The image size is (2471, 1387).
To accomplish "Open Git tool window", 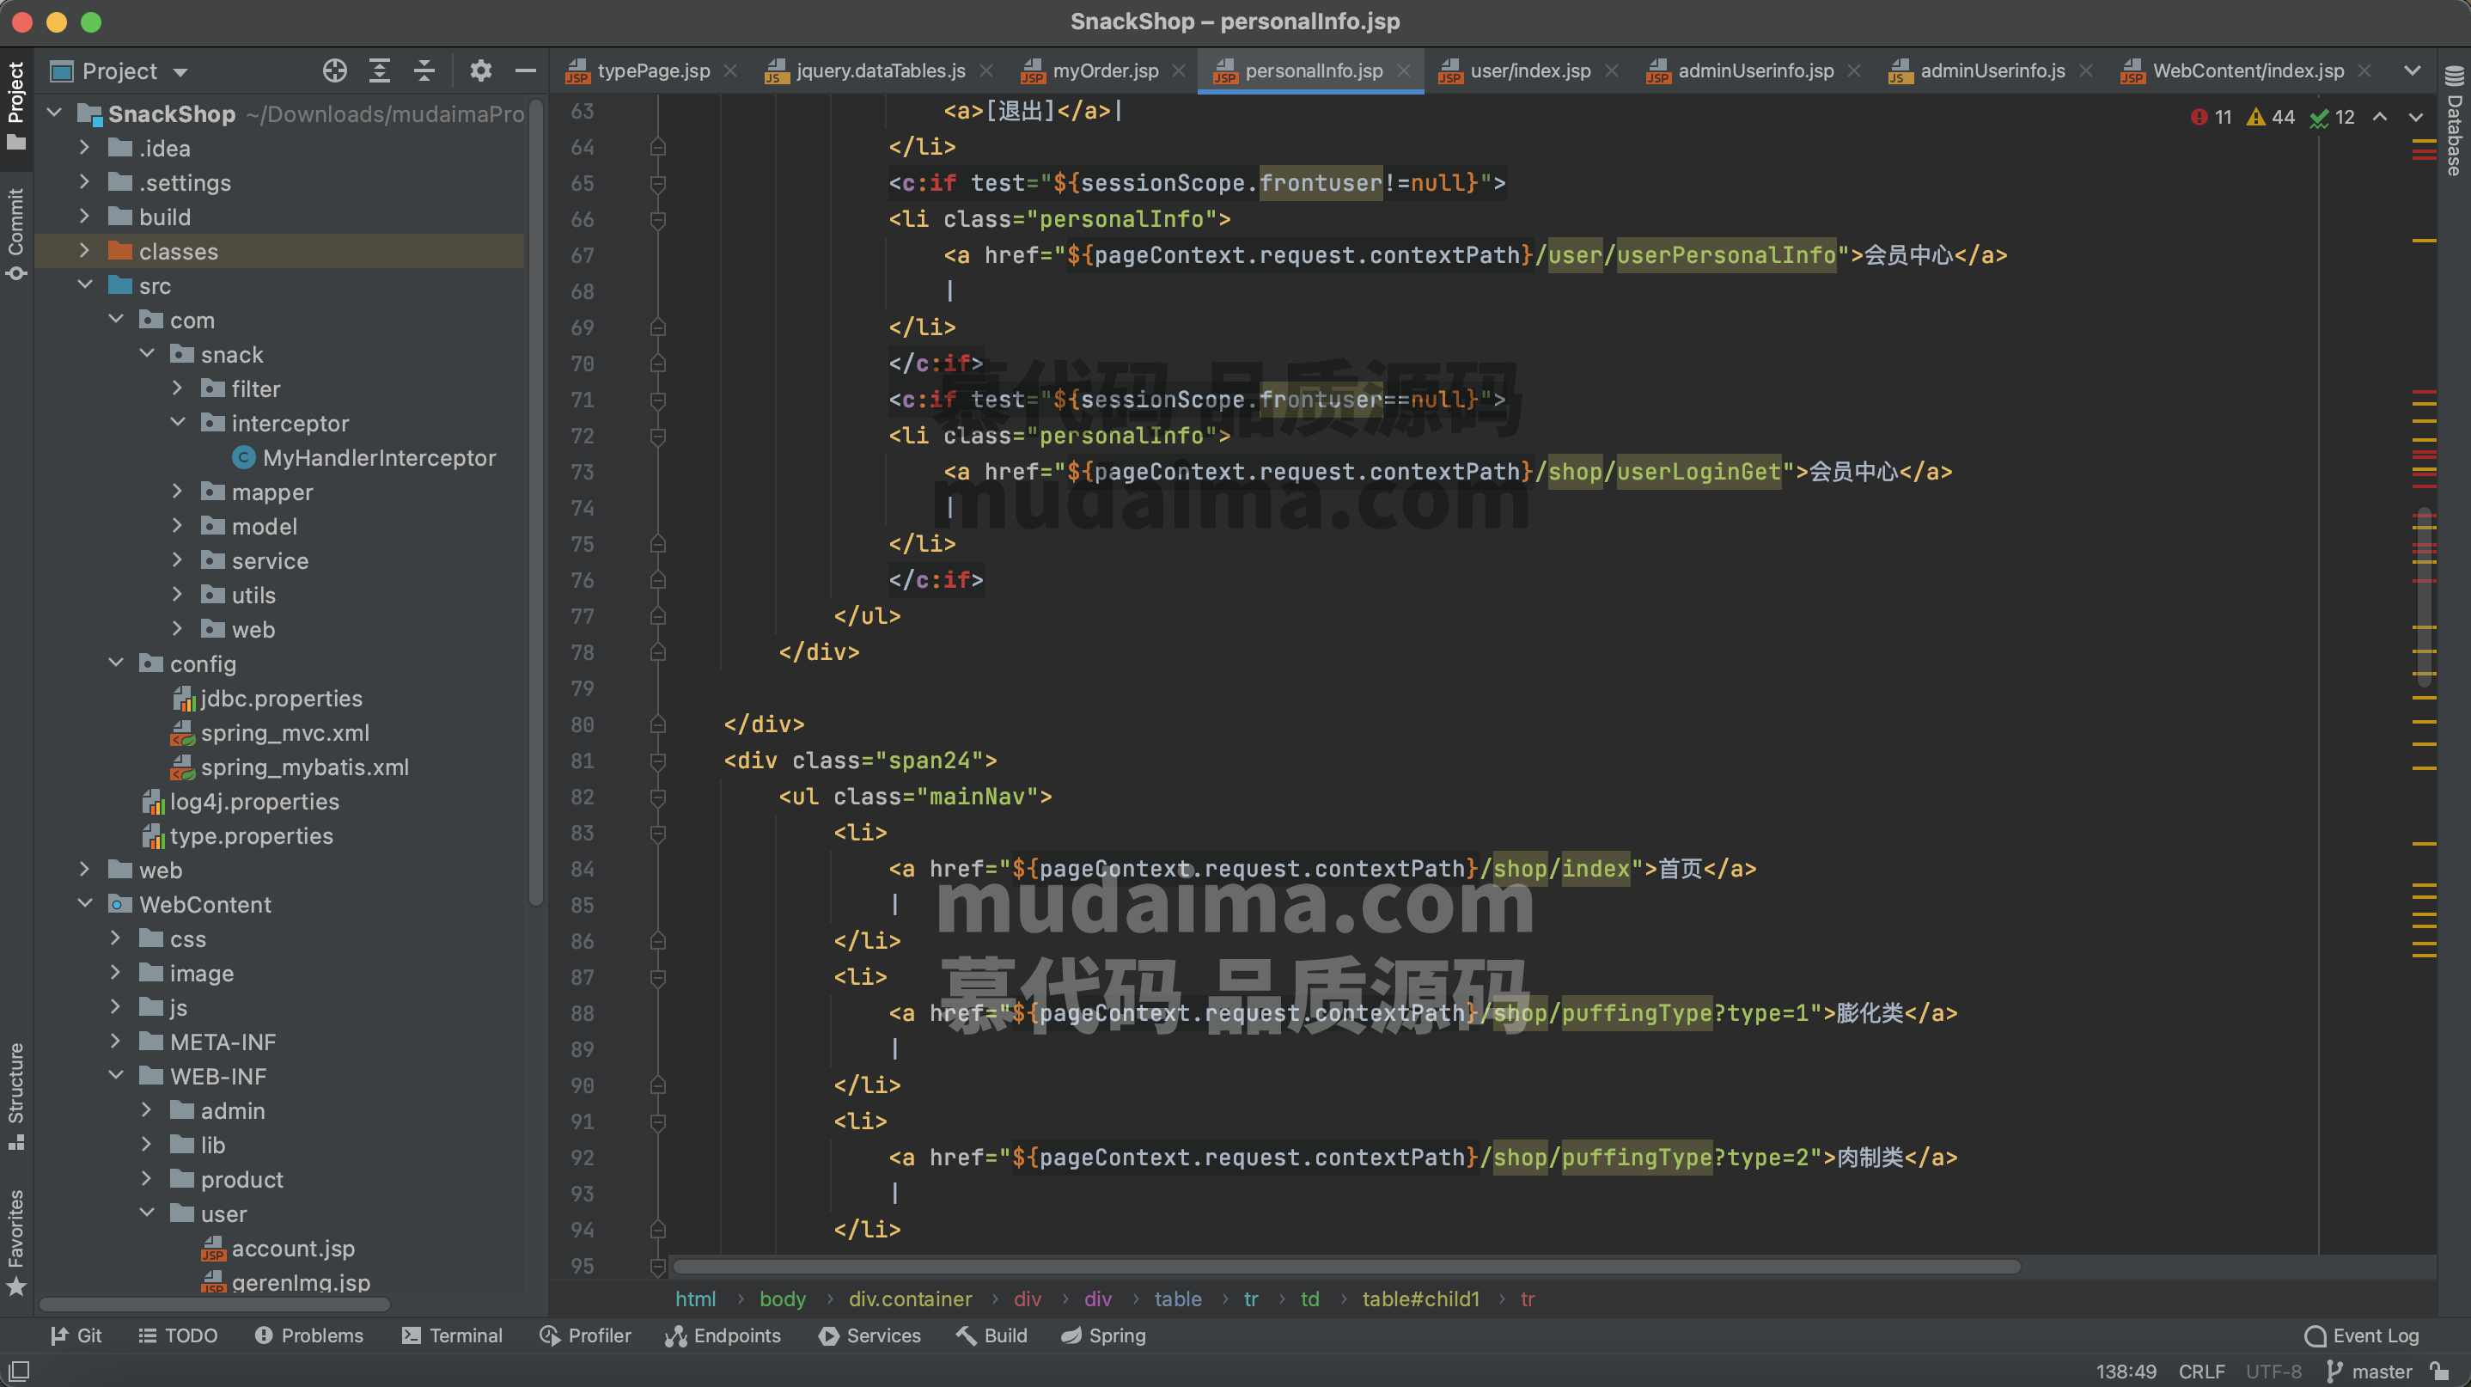I will [x=76, y=1335].
